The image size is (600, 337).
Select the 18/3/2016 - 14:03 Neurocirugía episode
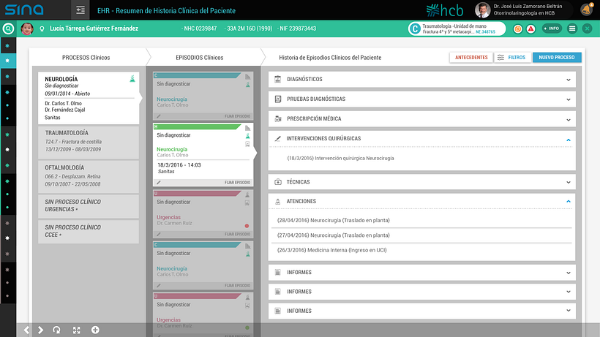pos(203,154)
